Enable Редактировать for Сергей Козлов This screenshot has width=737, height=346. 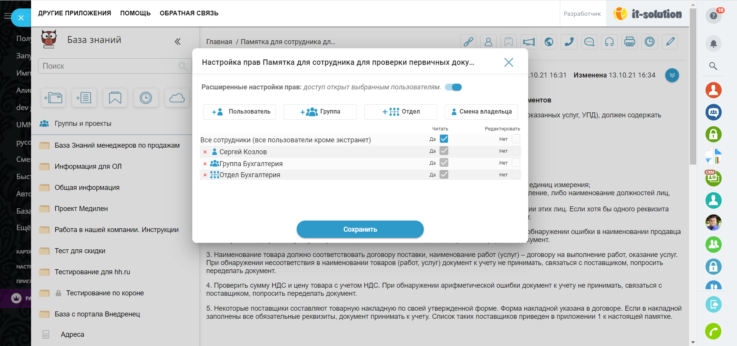[516, 151]
